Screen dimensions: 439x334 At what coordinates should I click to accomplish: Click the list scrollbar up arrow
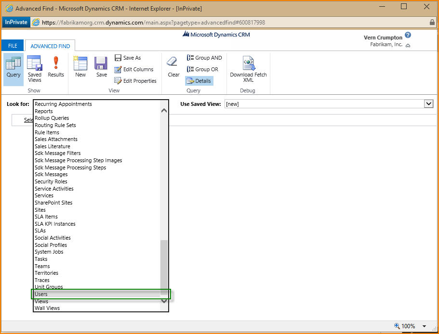[x=164, y=111]
